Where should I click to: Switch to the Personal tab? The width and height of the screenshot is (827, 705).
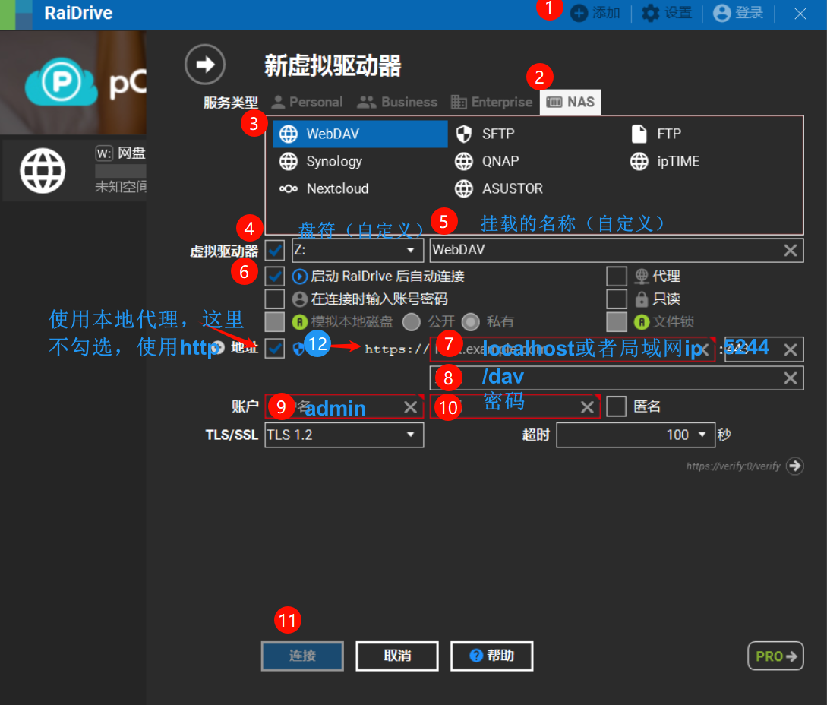coord(307,101)
